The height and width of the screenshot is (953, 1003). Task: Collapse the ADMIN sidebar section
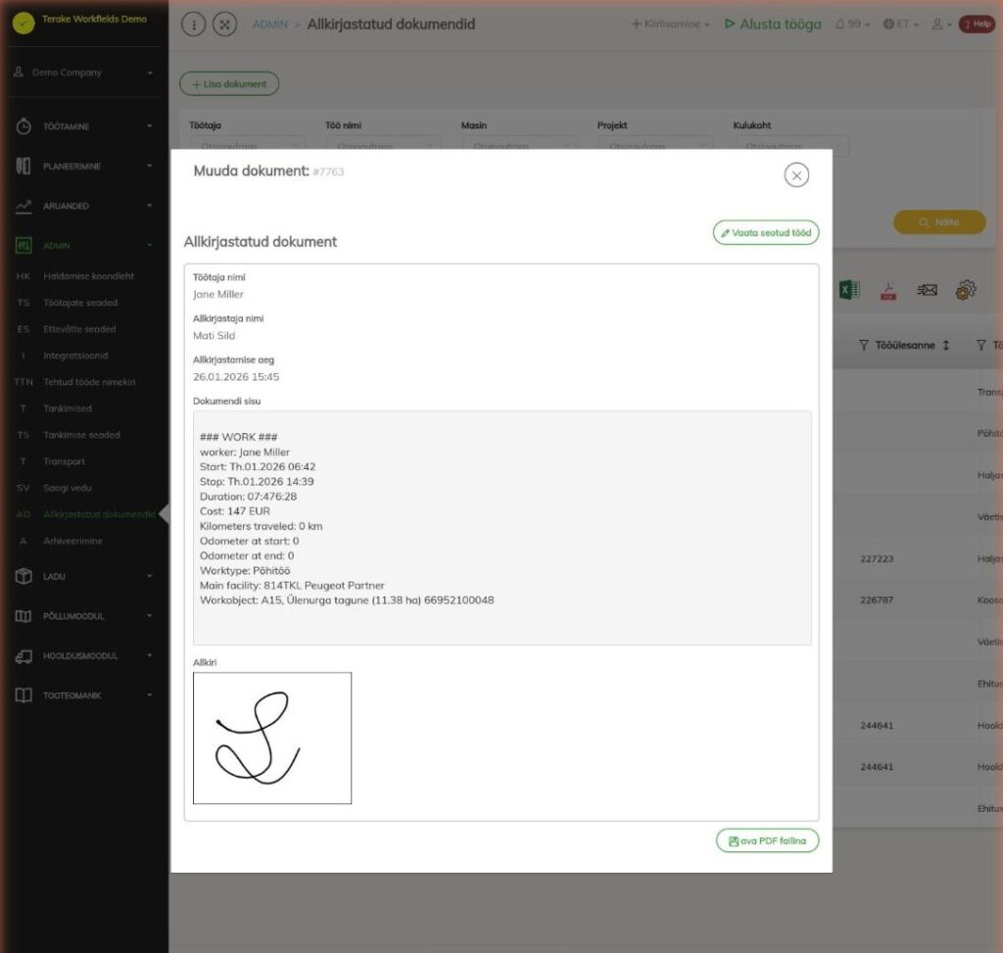click(84, 246)
